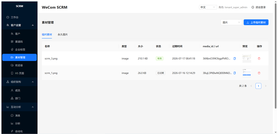Click size value 26.0 KB

[x=142, y=73]
